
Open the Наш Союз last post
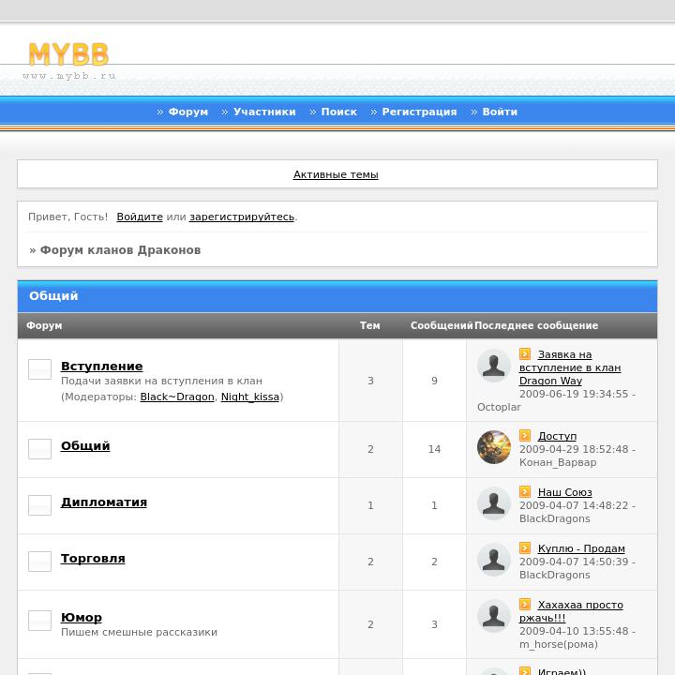point(564,492)
